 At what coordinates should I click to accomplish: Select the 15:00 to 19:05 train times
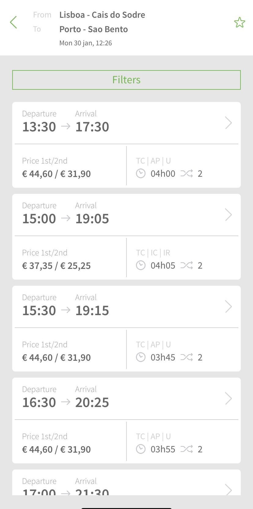point(65,218)
